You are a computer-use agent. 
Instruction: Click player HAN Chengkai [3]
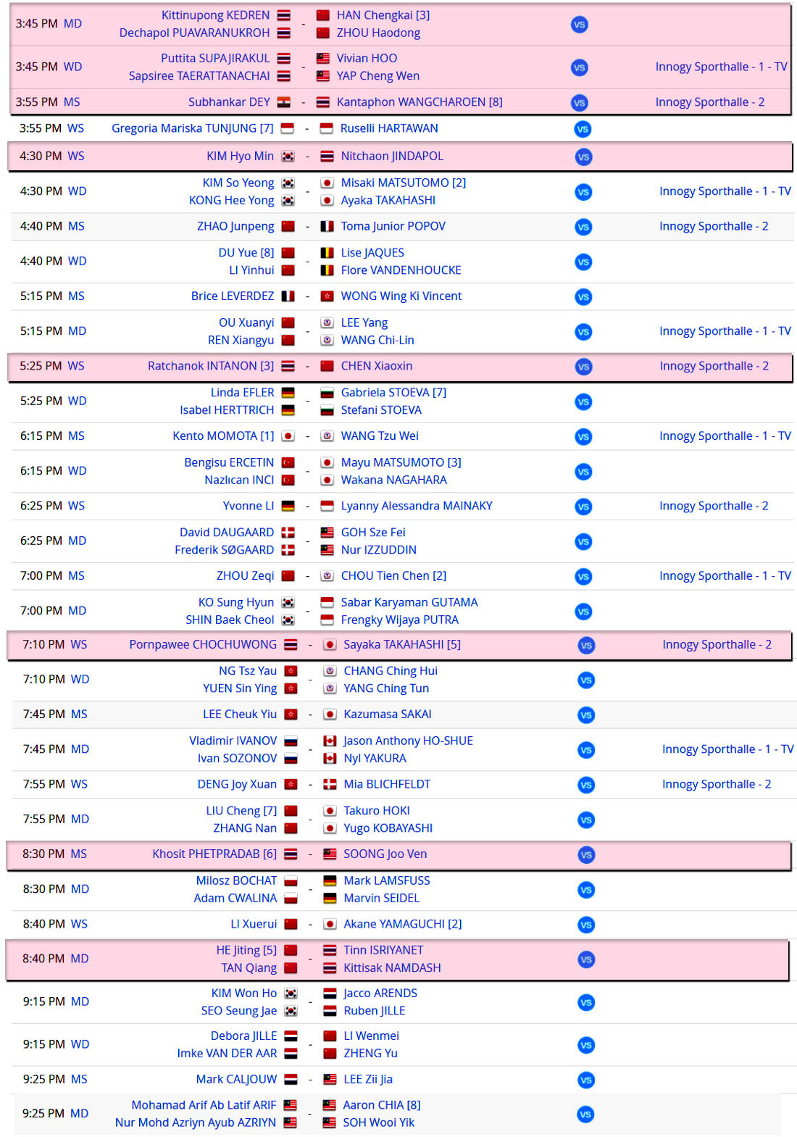tap(383, 15)
